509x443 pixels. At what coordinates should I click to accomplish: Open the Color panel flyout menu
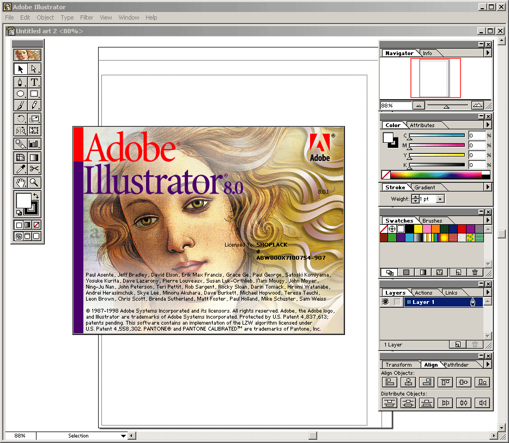click(488, 125)
